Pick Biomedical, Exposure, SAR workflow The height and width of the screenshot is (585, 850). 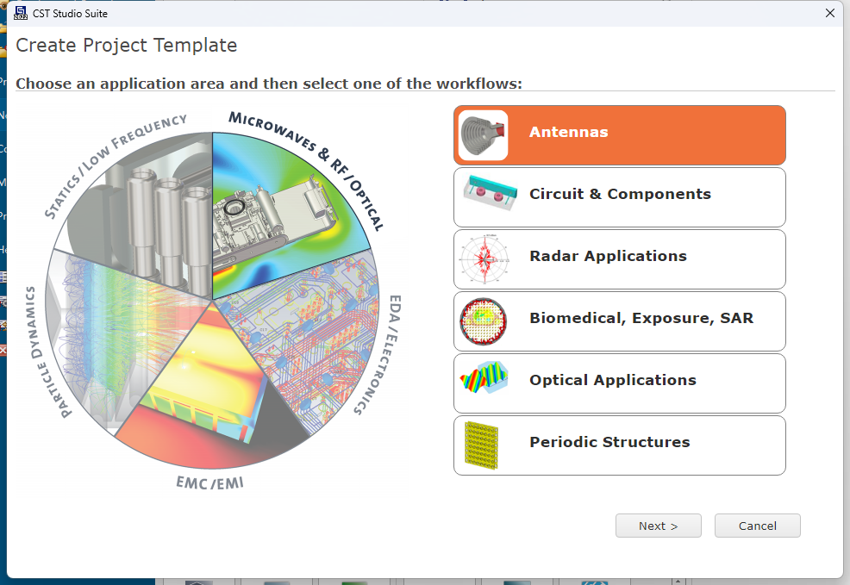click(x=620, y=321)
